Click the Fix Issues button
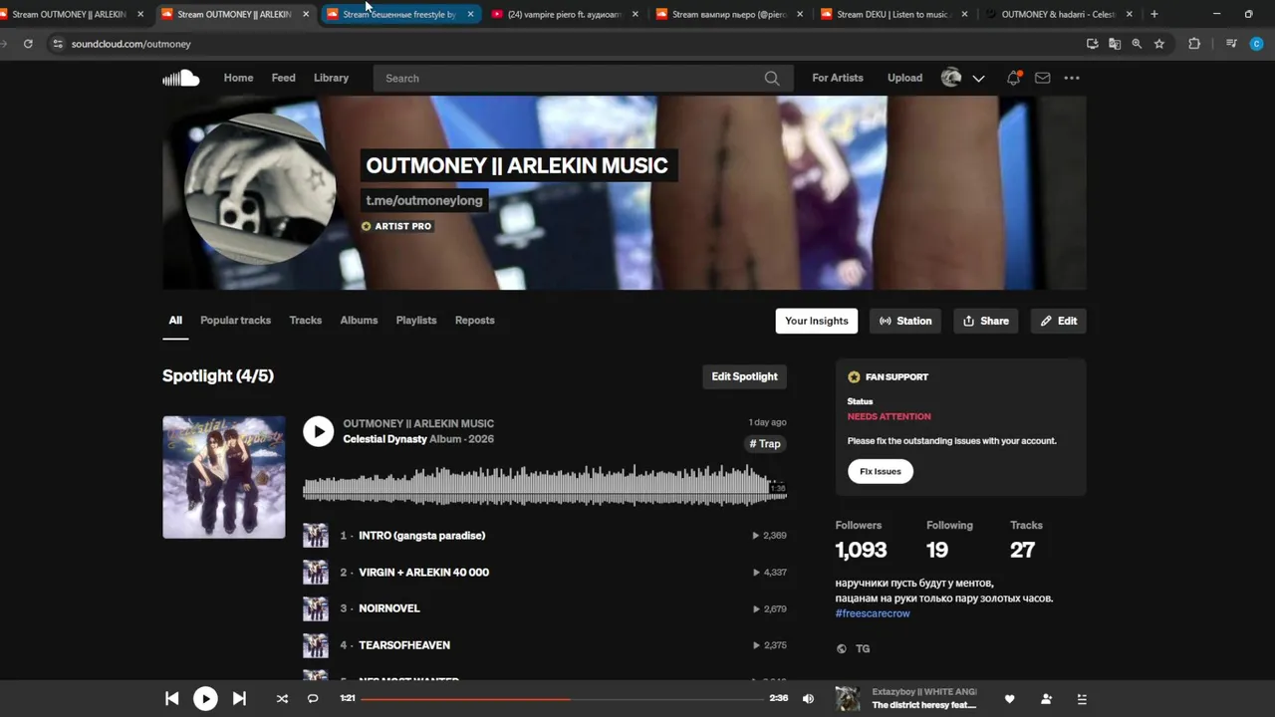1275x717 pixels. [x=881, y=471]
